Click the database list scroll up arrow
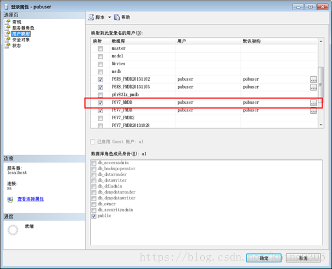This screenshot has width=332, height=269. (x=321, y=41)
